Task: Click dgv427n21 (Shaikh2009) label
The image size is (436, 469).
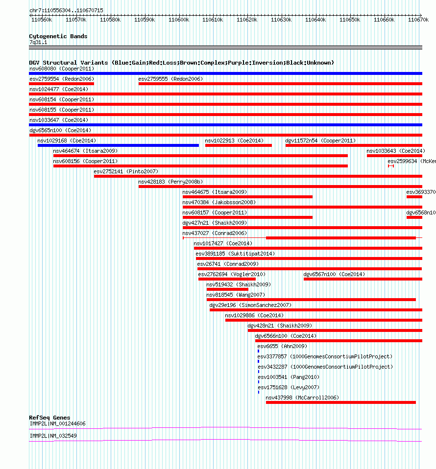Action: [215, 223]
